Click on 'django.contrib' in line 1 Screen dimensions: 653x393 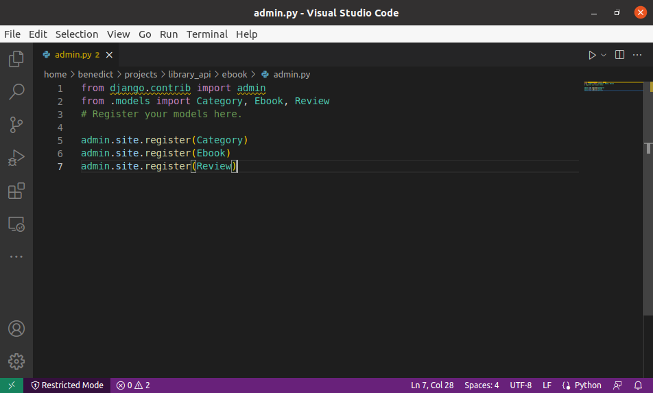coord(150,88)
